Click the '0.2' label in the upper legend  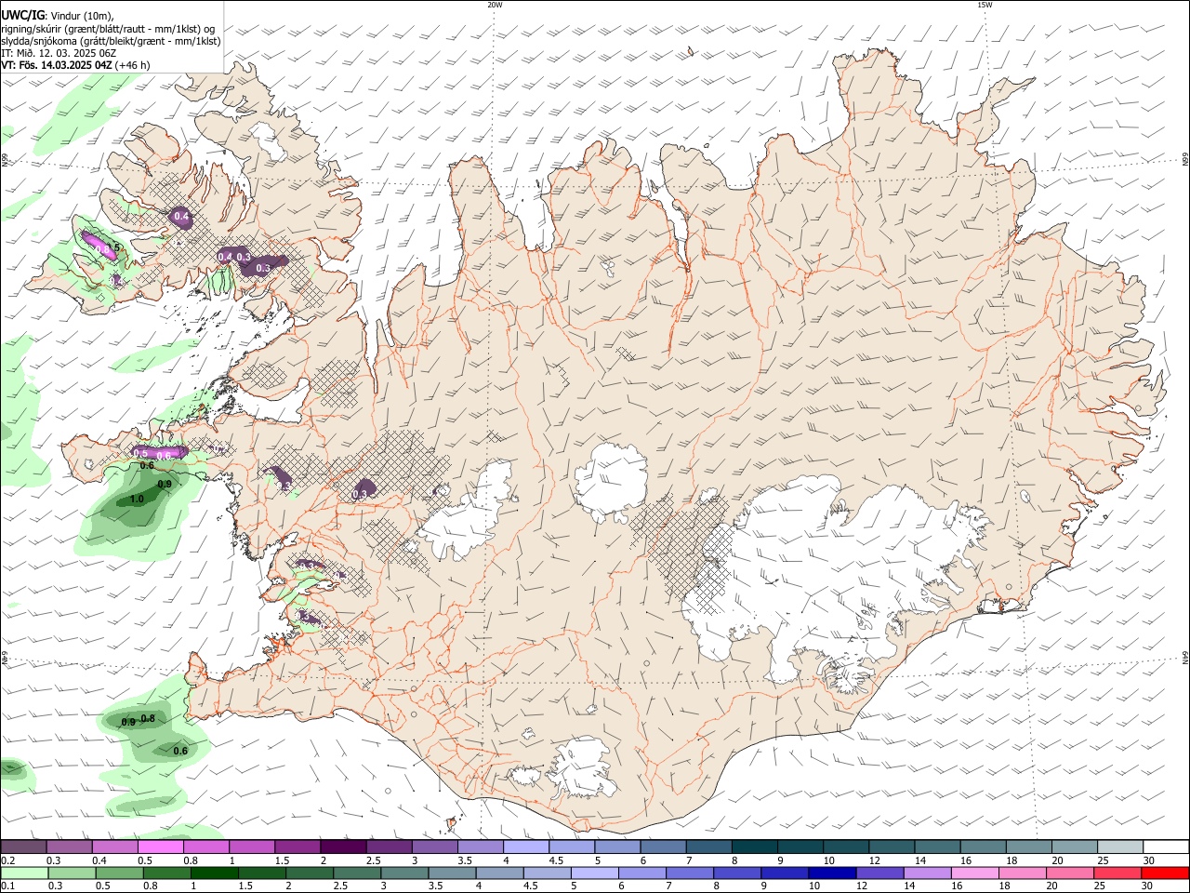tap(7, 860)
